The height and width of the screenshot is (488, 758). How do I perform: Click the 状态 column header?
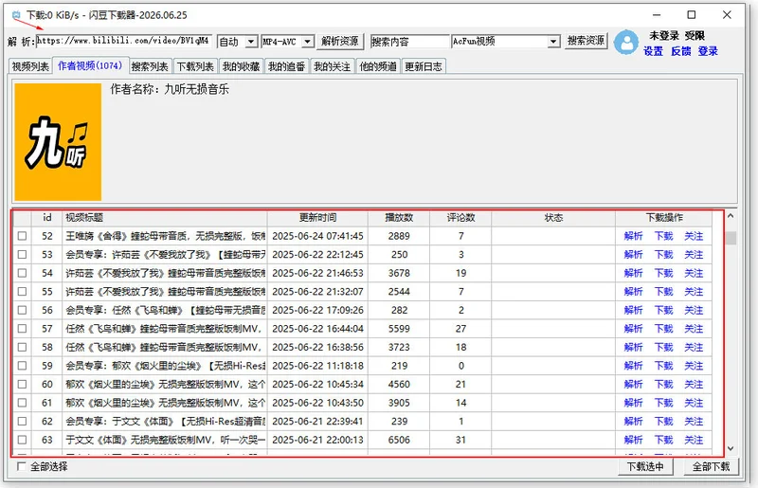pyautogui.click(x=553, y=218)
